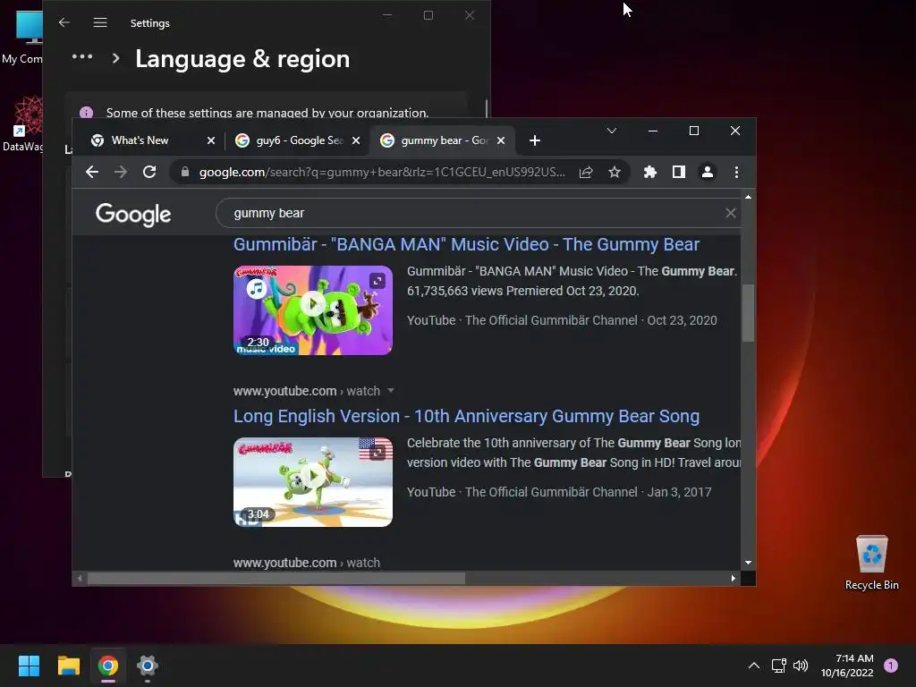Go back in the Settings window
The height and width of the screenshot is (687, 916).
pos(64,22)
